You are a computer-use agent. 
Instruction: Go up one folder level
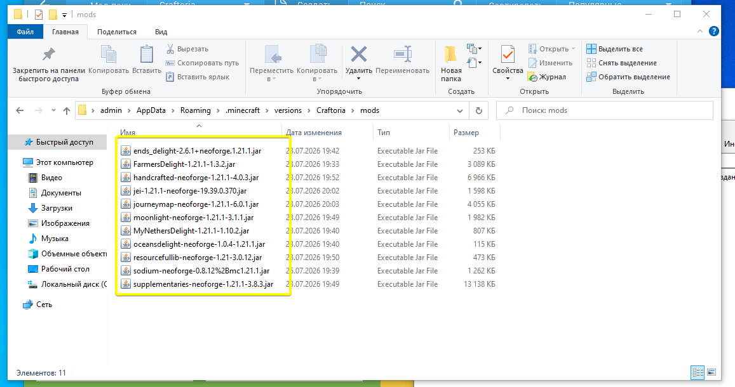(67, 110)
